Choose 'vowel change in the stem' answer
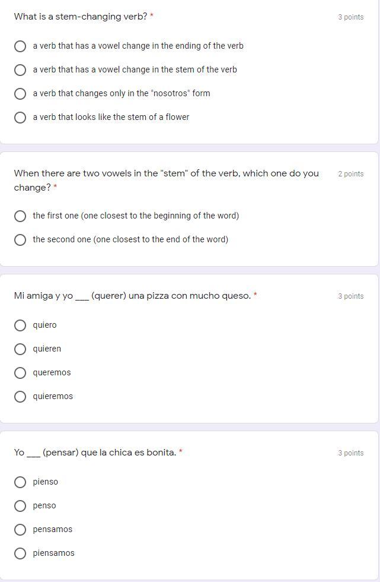Viewport: 380px width, 582px height. coord(20,70)
